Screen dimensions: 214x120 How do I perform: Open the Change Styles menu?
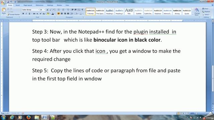click(x=197, y=12)
